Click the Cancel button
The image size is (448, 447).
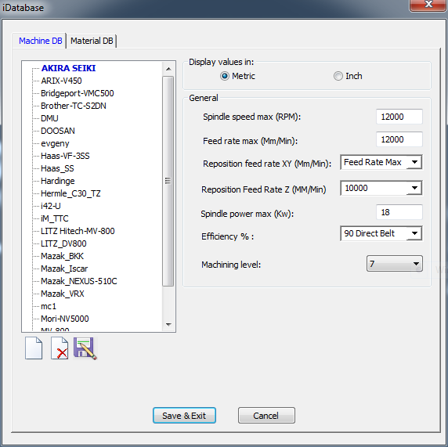click(x=266, y=416)
